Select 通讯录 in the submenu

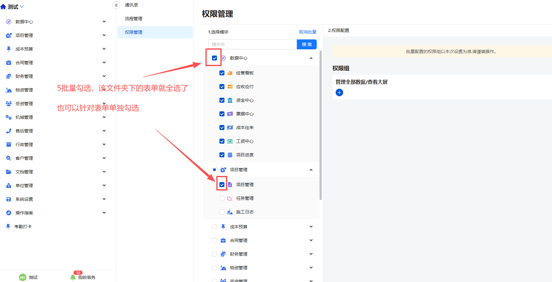point(131,5)
